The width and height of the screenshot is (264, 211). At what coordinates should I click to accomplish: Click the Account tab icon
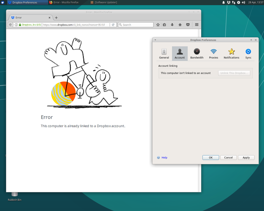tap(180, 54)
